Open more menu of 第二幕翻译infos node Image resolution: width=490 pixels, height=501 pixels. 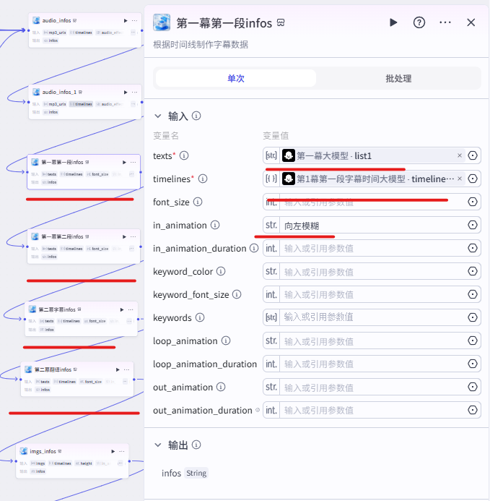(x=126, y=369)
